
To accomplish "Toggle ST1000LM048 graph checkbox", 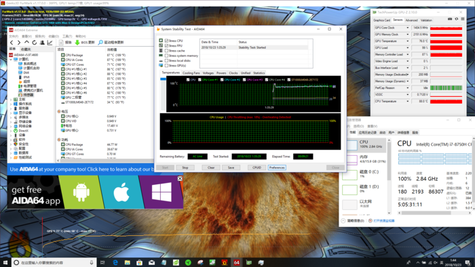I will [x=288, y=80].
